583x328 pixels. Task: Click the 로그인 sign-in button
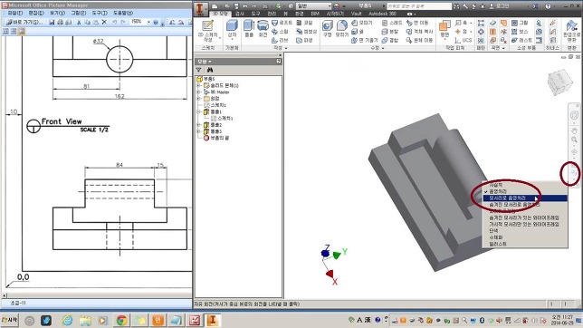point(500,6)
